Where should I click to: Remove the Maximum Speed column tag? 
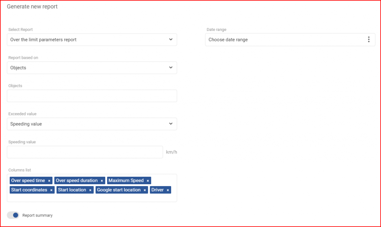click(x=148, y=180)
